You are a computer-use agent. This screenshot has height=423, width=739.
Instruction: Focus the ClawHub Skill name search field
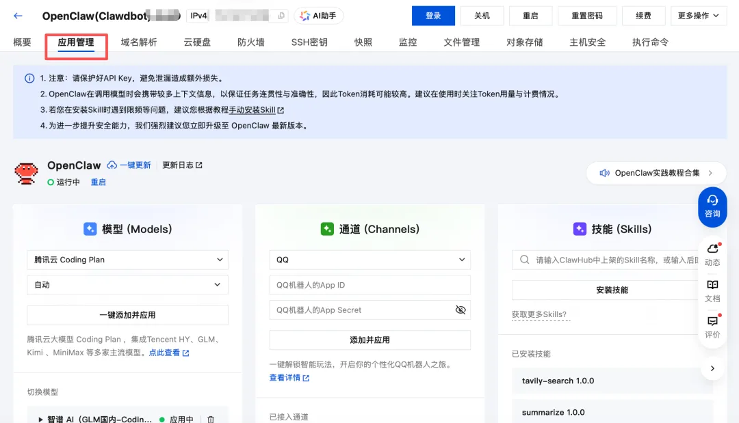pos(612,260)
